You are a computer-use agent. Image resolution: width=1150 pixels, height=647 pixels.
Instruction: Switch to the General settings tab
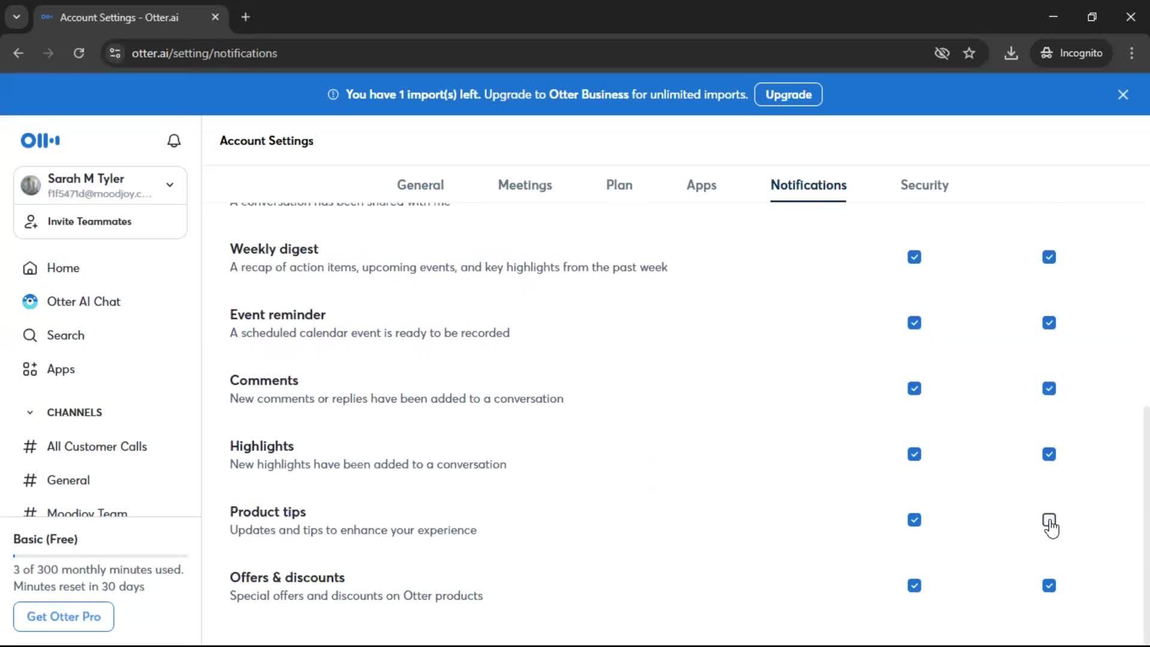(x=420, y=185)
